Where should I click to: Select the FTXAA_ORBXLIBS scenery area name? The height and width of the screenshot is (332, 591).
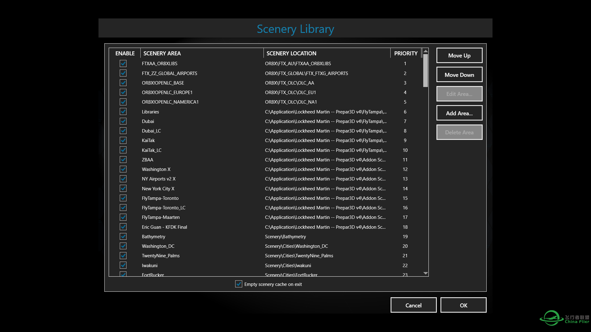click(159, 64)
